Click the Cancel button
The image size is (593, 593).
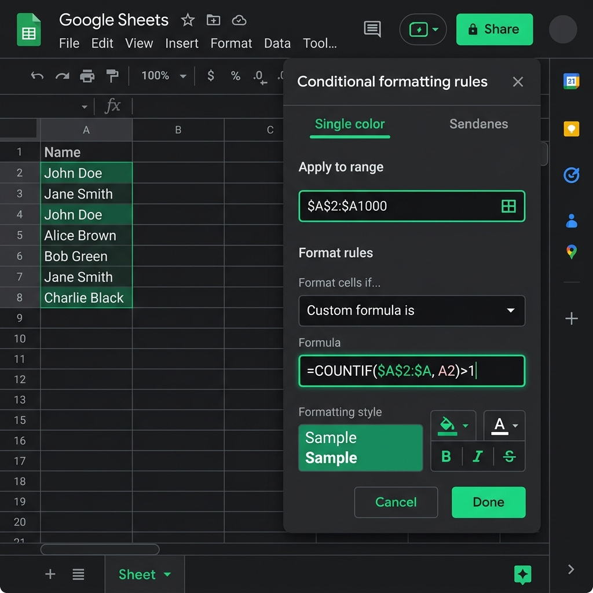click(396, 502)
